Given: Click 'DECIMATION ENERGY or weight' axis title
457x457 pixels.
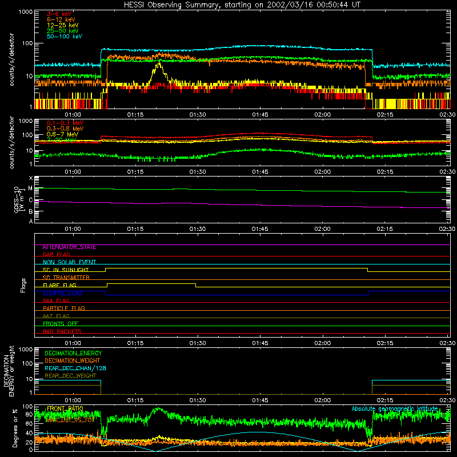Looking at the screenshot, I should (9, 371).
